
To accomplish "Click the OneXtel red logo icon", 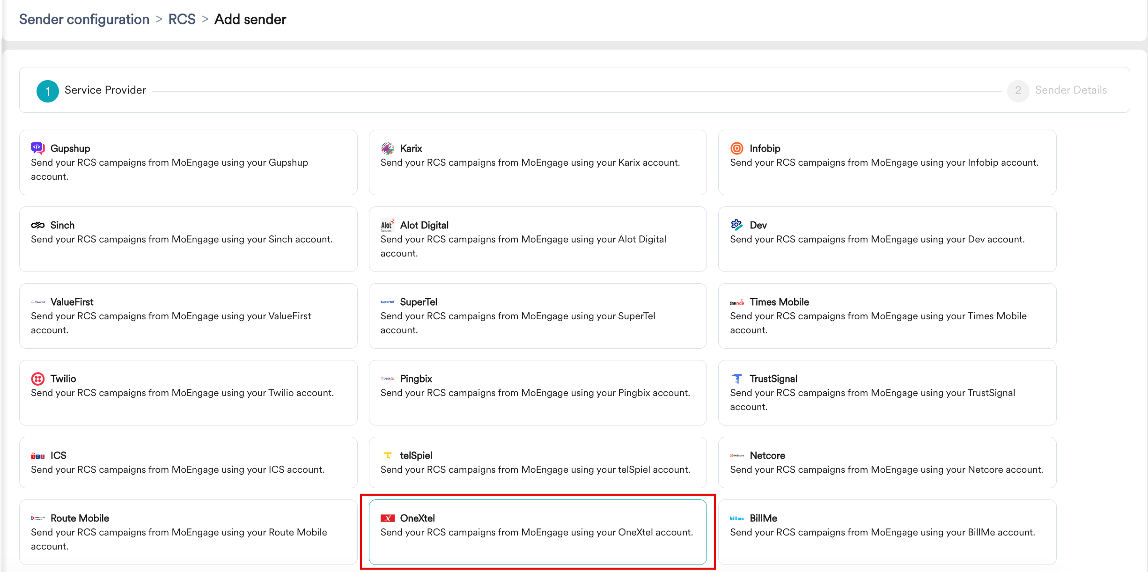I will click(387, 518).
